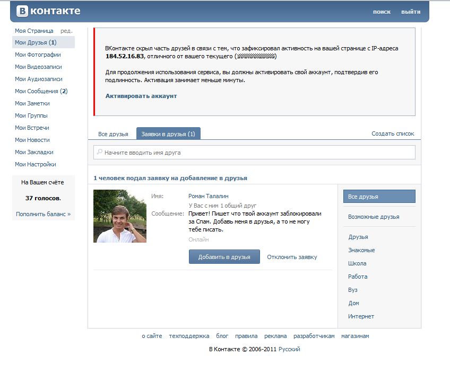Type in the 'Начните вводить имя друга' field
450x365 pixels.
pos(255,153)
